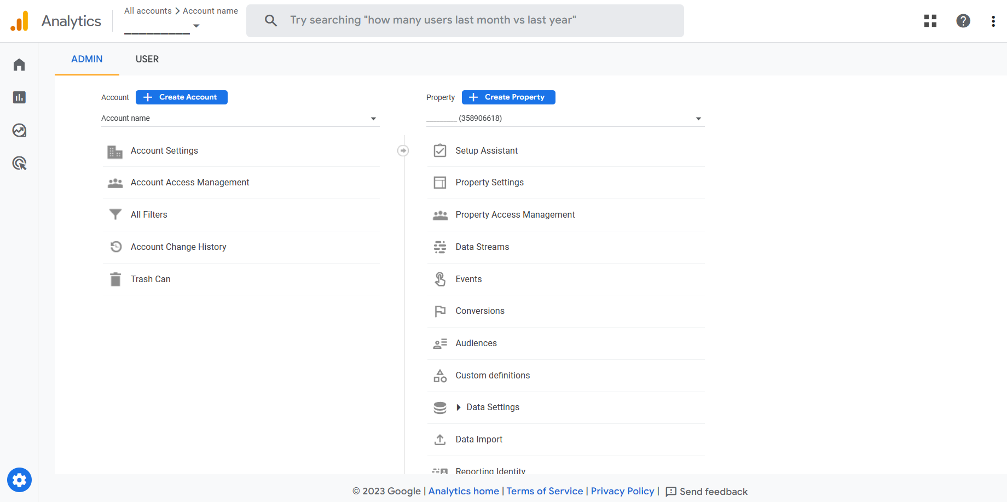1007x502 pixels.
Task: Click the Account Settings building icon
Action: tap(115, 151)
